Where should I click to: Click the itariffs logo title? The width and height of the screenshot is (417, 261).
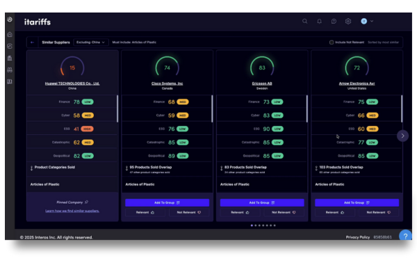[38, 22]
